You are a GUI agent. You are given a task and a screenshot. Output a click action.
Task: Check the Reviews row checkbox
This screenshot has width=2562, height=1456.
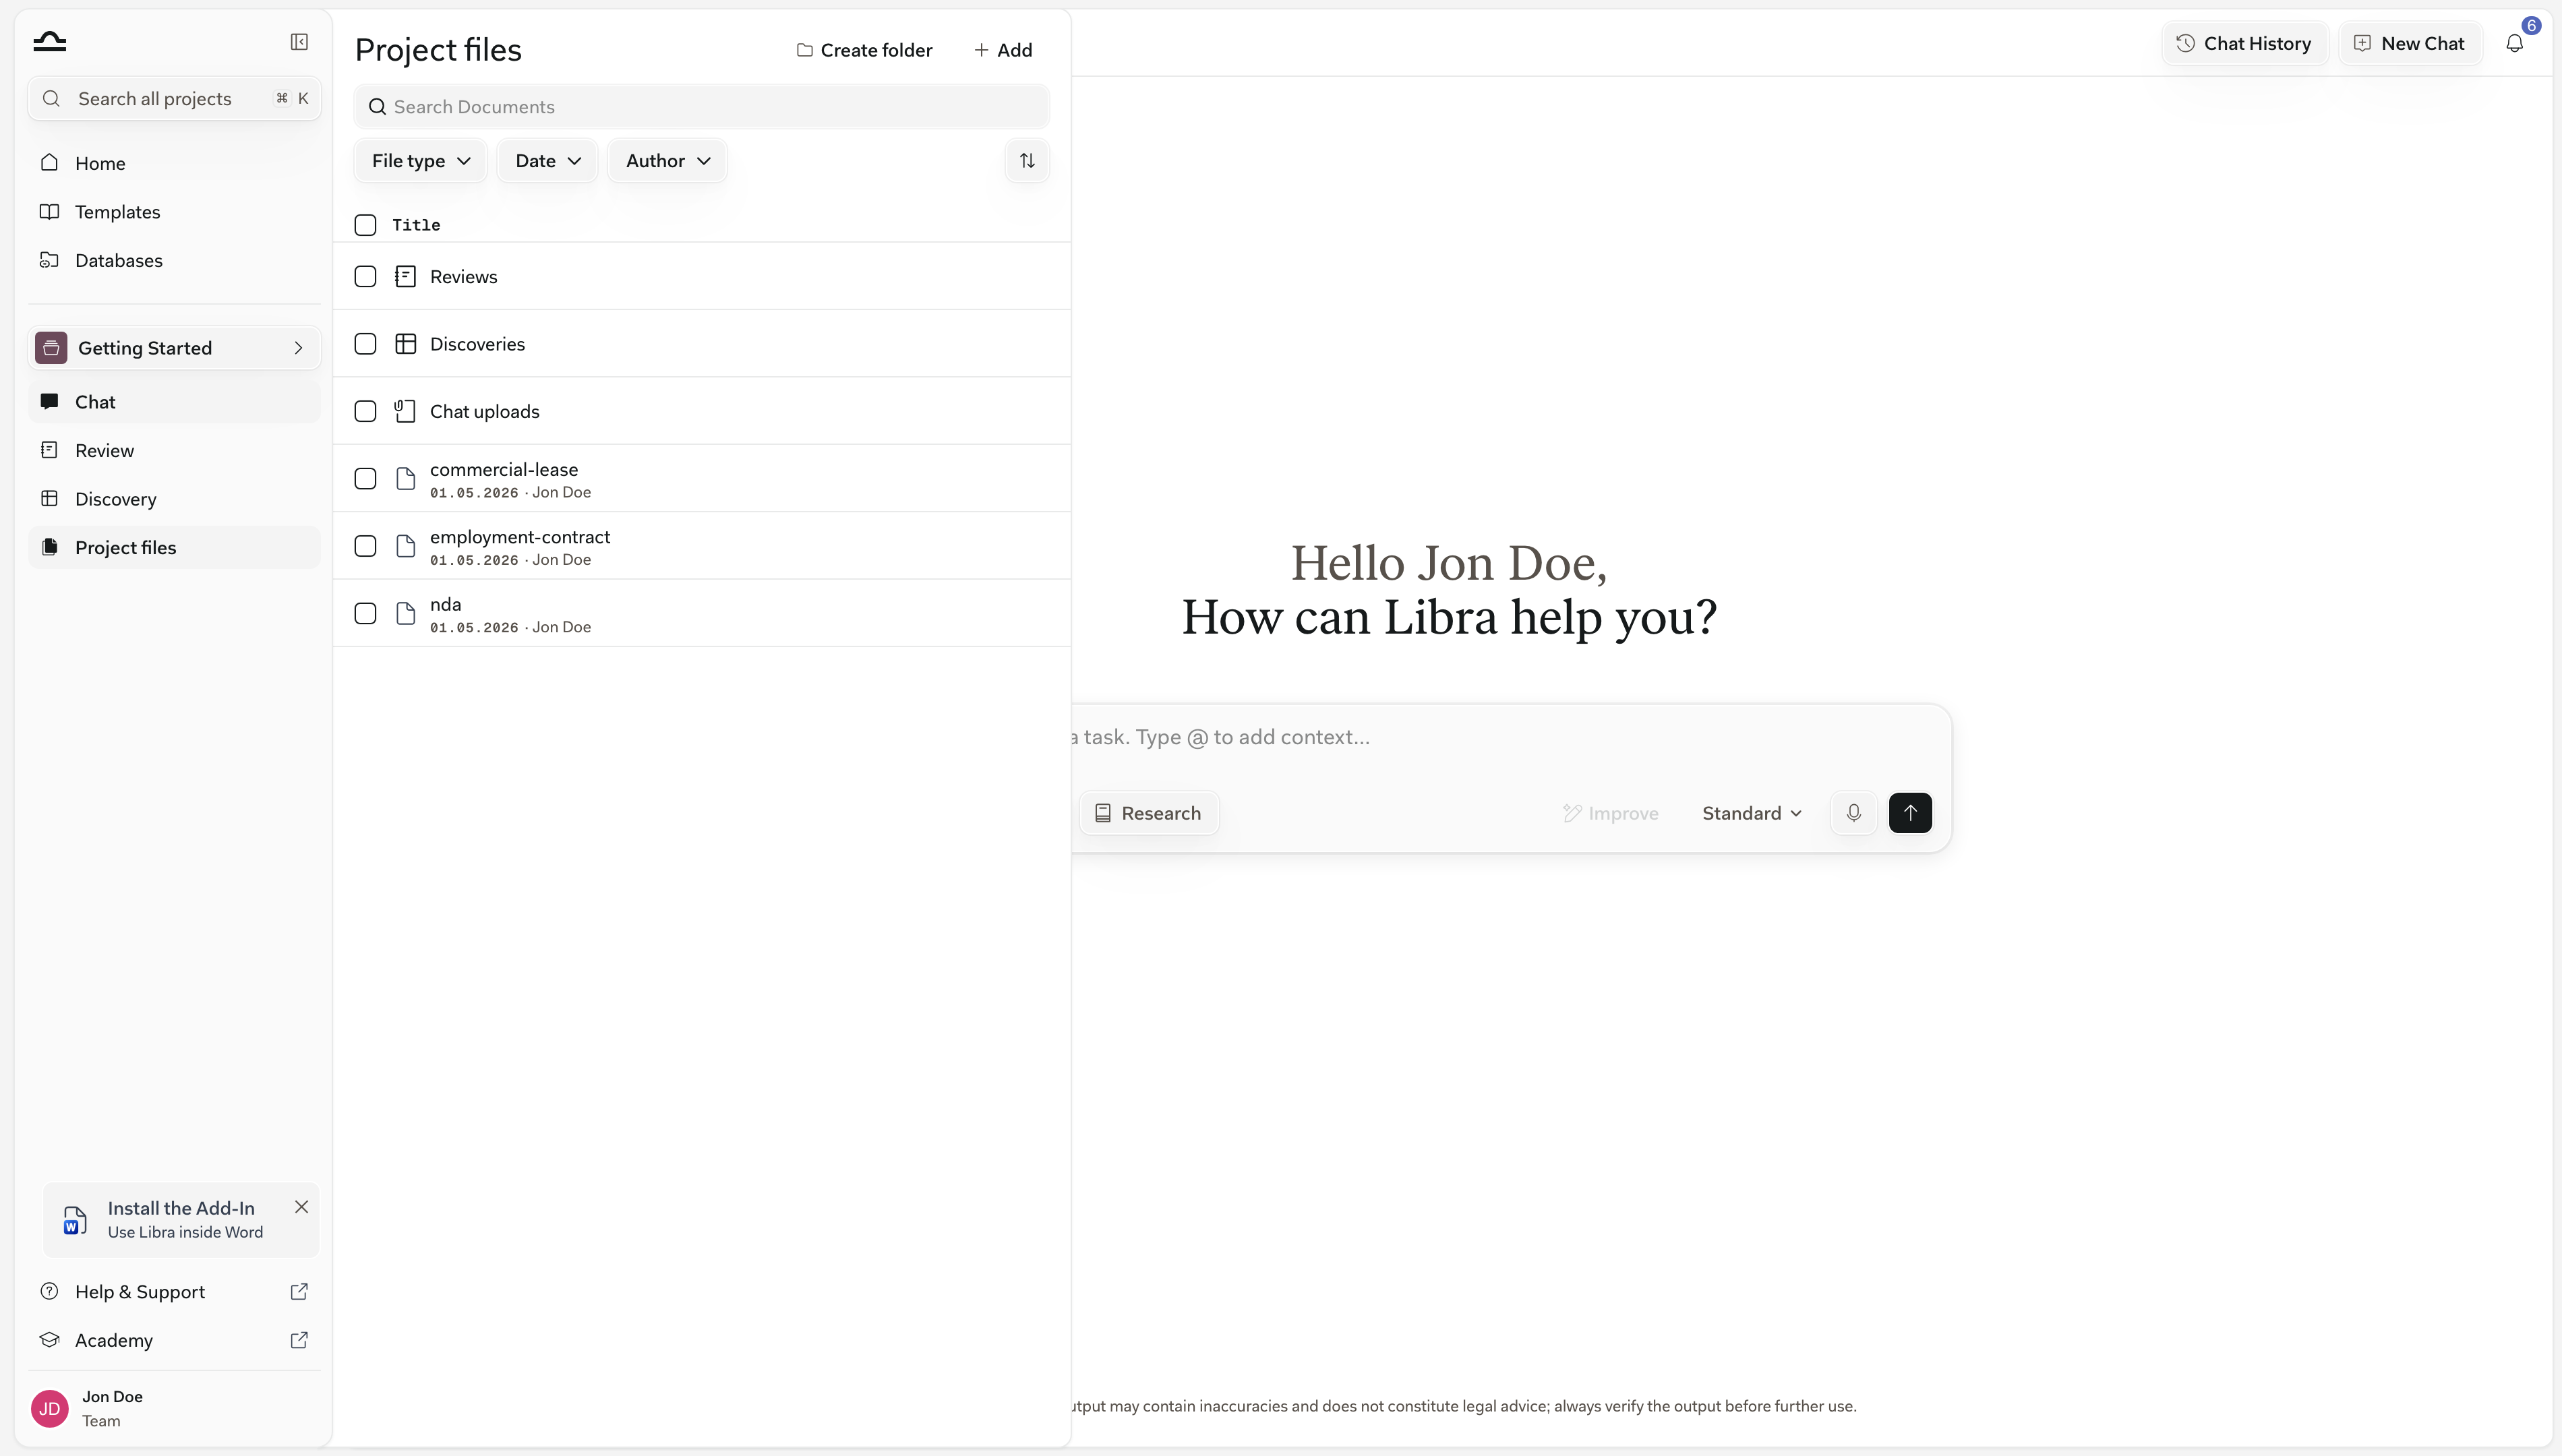(365, 277)
